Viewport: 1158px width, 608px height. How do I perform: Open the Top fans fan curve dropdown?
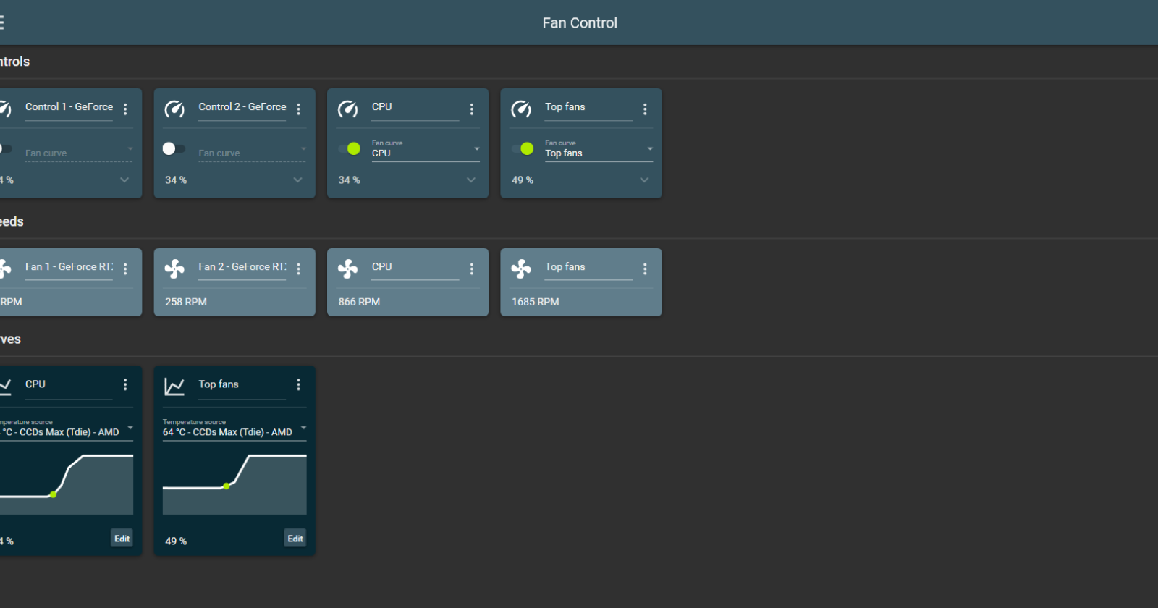599,150
